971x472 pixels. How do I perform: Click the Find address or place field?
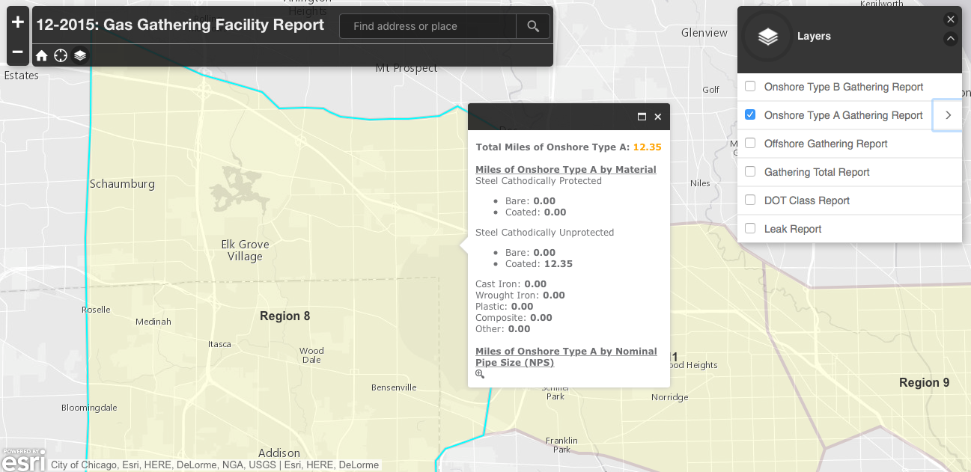(x=427, y=26)
